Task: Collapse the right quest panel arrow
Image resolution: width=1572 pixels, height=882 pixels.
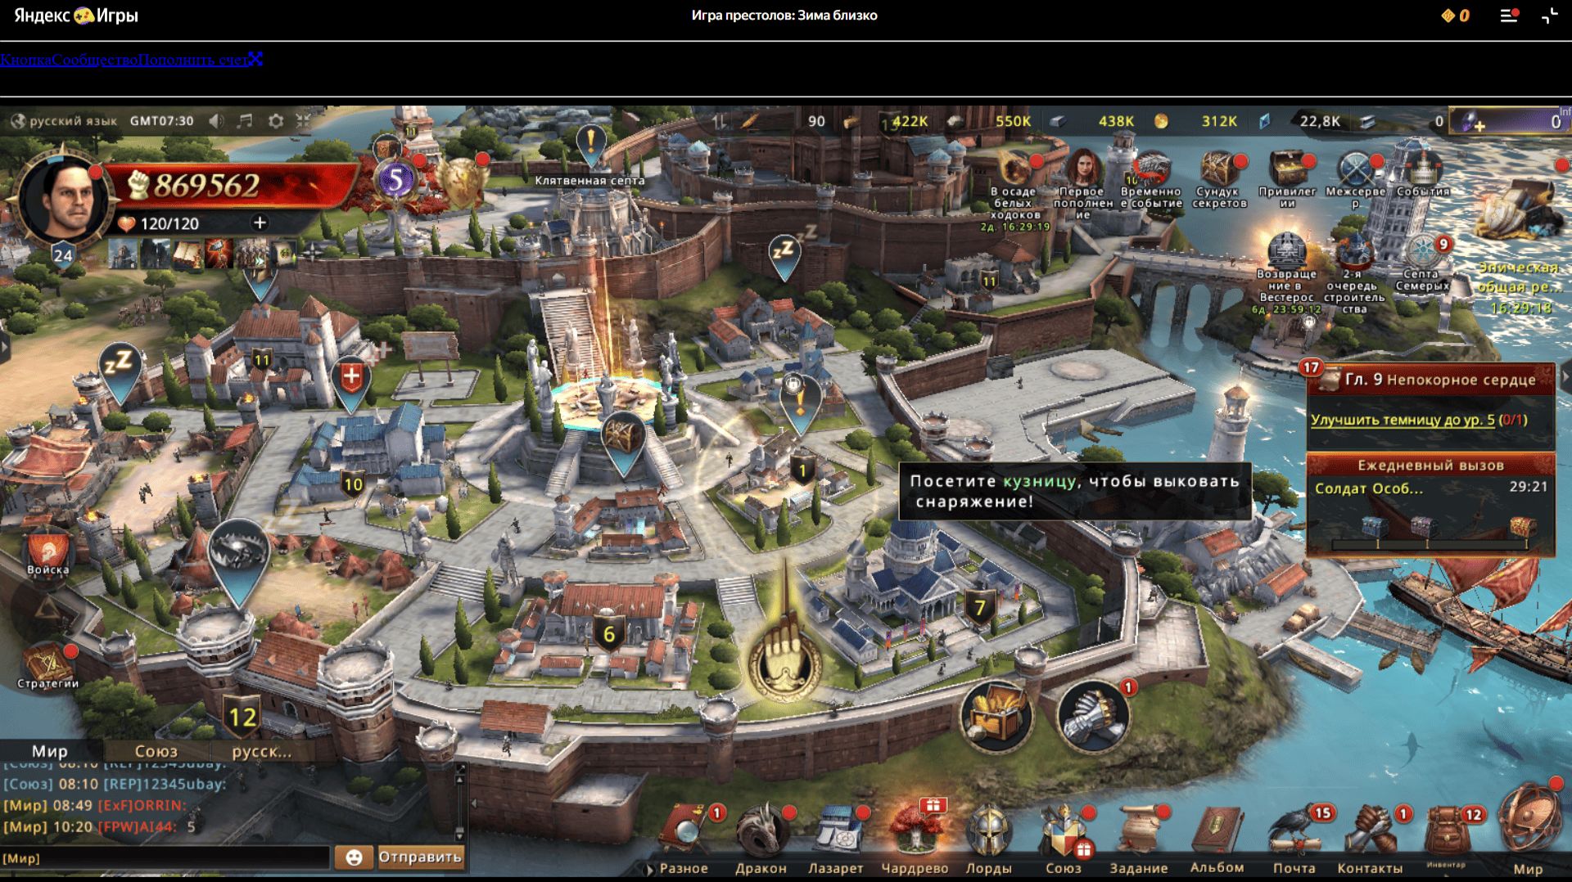Action: (x=1565, y=379)
